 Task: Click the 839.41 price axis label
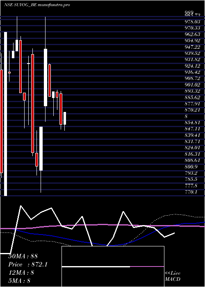click(192, 135)
